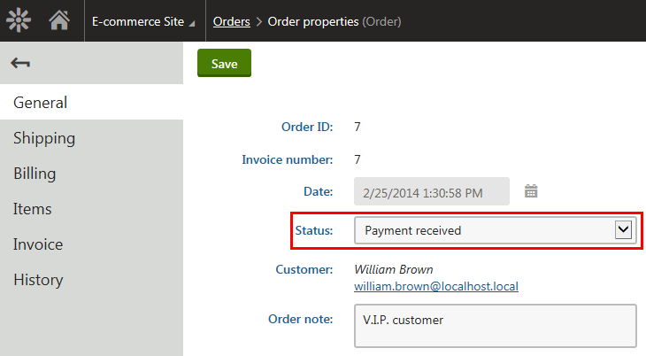Screen dimensions: 646x356
Task: Click into the Date input field
Action: pos(431,191)
